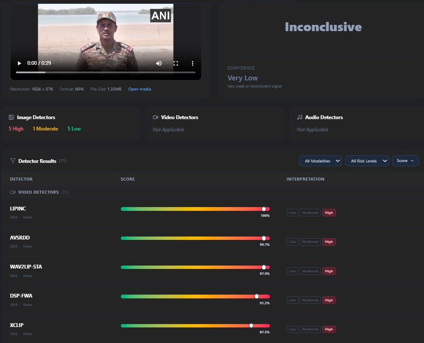The height and width of the screenshot is (343, 424).
Task: Expand the All Risk Levels dropdown
Action: (367, 161)
